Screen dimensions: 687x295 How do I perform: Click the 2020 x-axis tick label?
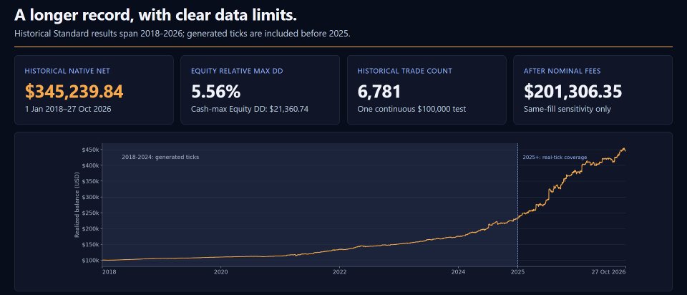click(220, 272)
